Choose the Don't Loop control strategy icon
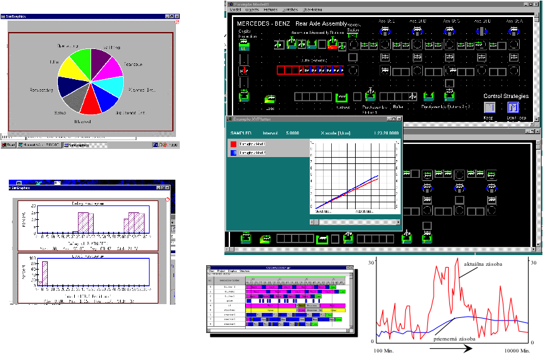The height and width of the screenshot is (355, 543). (513, 107)
